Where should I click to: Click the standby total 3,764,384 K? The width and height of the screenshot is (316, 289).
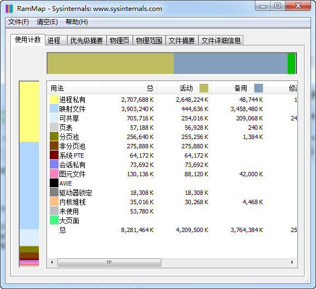(x=247, y=230)
